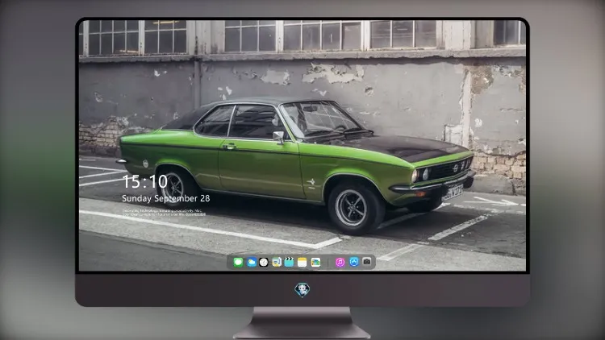The image size is (605, 340).
Task: Launch the Weather app from the dock
Action: [251, 263]
